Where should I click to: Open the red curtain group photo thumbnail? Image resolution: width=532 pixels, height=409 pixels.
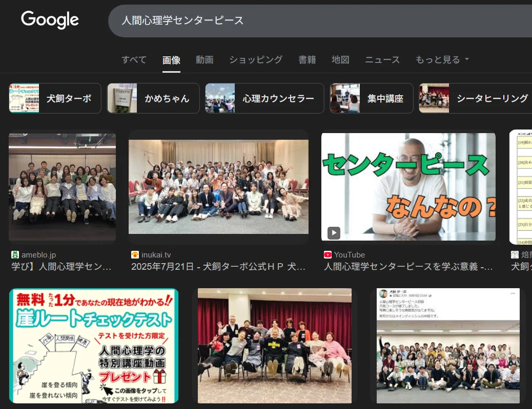click(x=275, y=346)
